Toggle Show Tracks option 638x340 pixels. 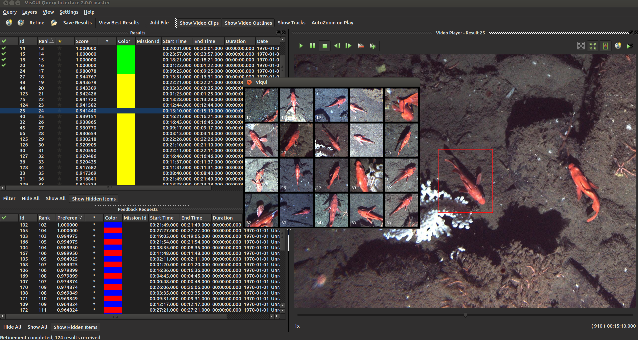(291, 23)
